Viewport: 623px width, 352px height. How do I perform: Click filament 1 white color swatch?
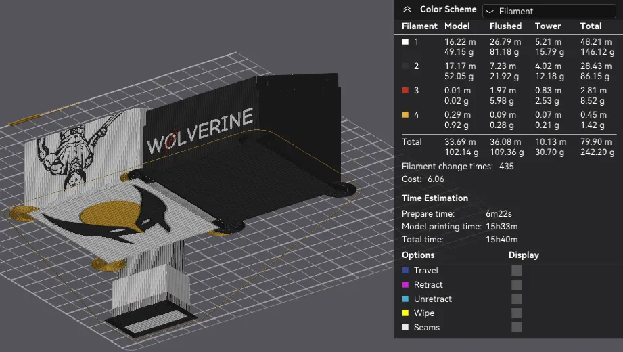405,41
